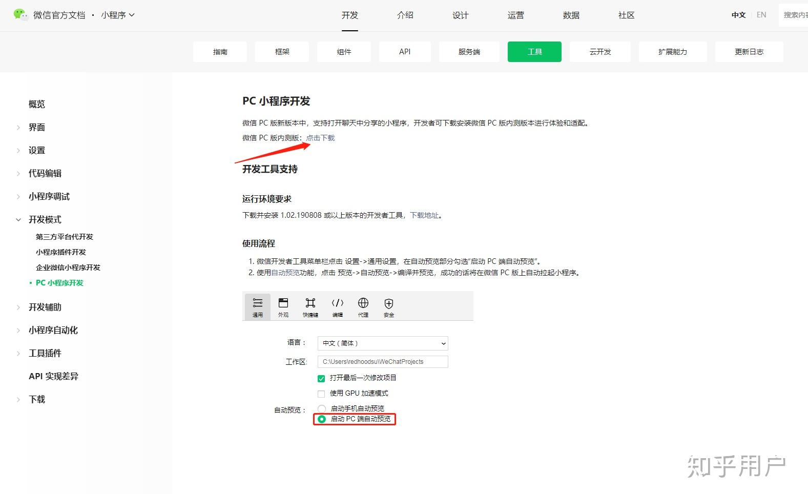Switch language to EN
The width and height of the screenshot is (808, 494).
761,15
